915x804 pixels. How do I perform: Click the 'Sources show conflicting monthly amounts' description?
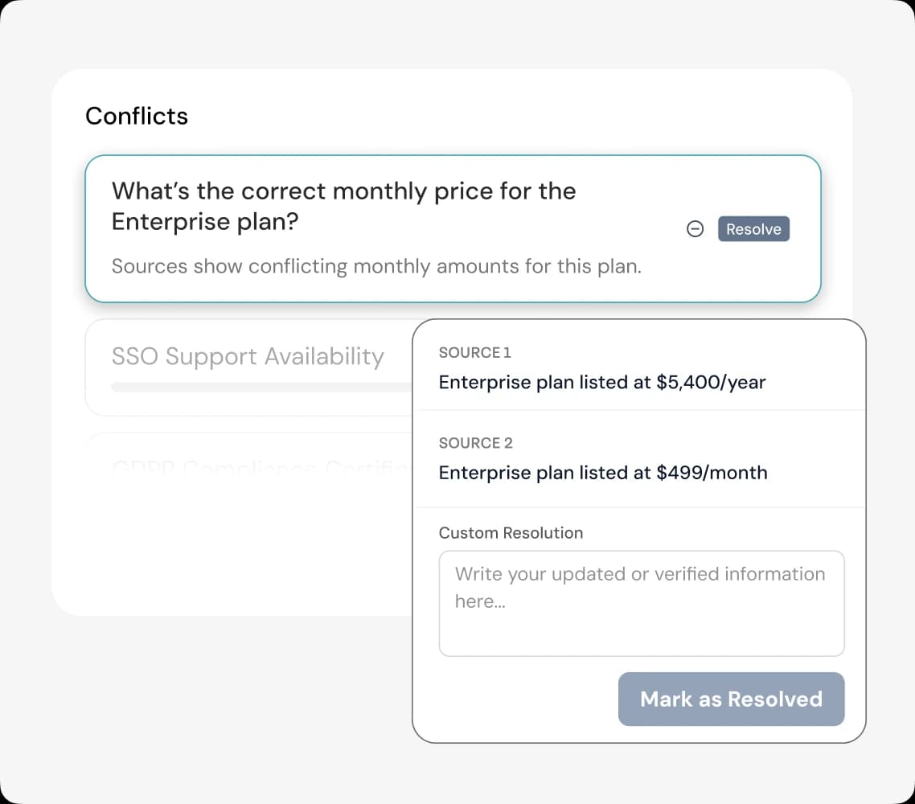376,266
